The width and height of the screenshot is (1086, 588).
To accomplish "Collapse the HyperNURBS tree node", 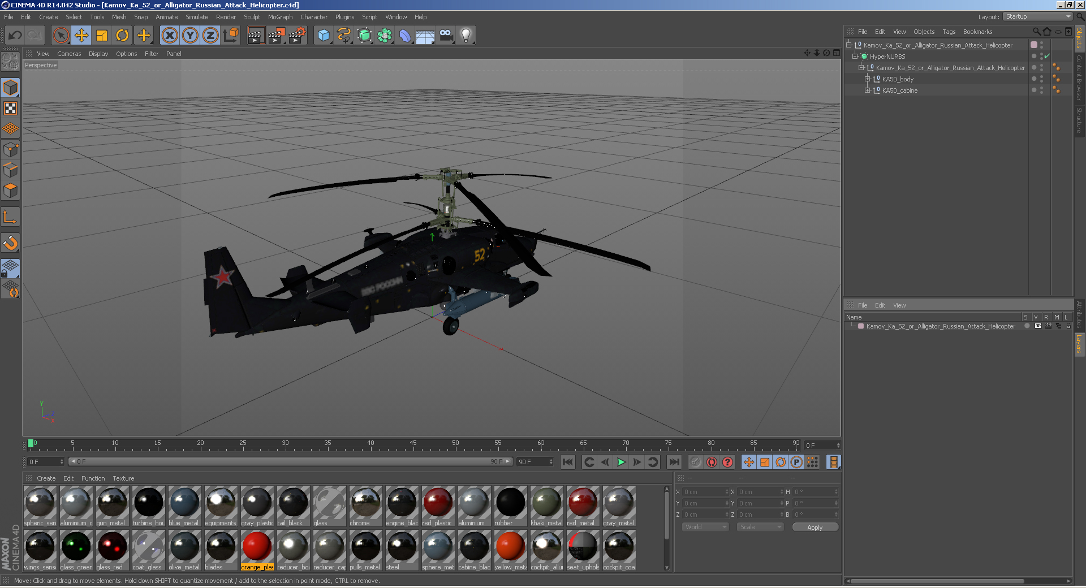I will (855, 57).
